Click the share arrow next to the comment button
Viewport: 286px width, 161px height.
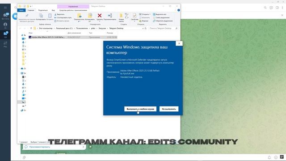pyautogui.click(x=90, y=147)
